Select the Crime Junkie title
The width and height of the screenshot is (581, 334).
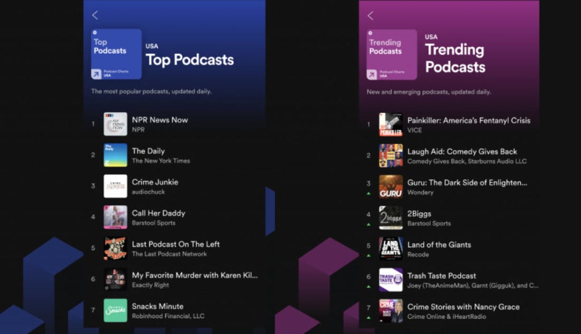[x=155, y=182]
